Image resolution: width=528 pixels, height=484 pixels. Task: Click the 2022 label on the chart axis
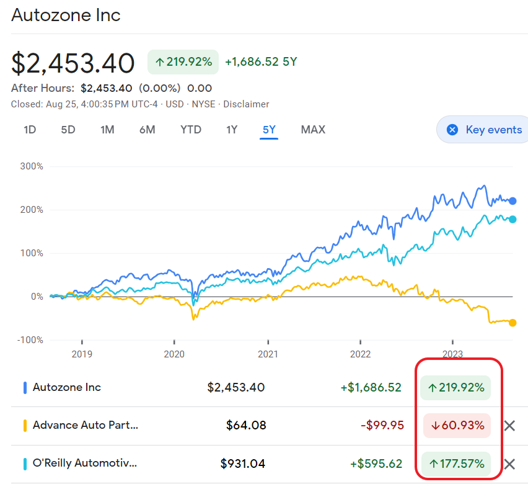(360, 354)
